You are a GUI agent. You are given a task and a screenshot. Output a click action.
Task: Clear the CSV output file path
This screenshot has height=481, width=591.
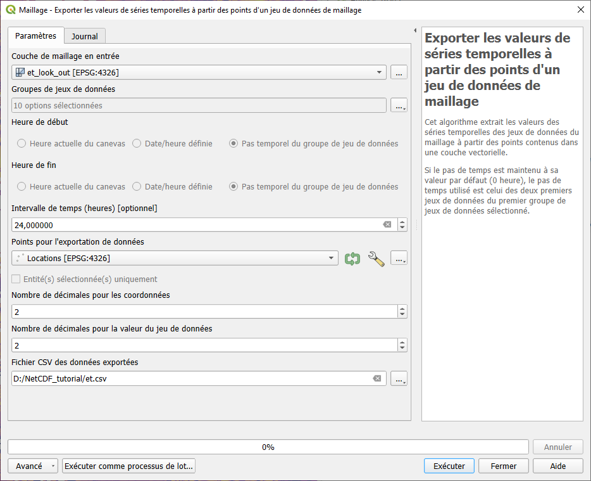click(x=377, y=378)
